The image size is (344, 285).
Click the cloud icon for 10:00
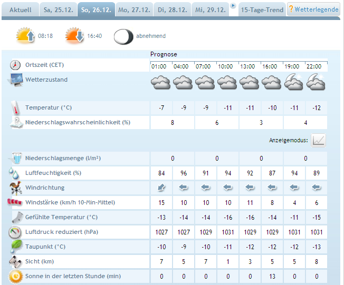pyautogui.click(x=227, y=82)
